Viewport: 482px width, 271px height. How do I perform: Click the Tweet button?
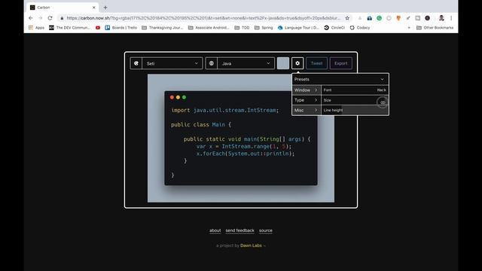point(316,63)
